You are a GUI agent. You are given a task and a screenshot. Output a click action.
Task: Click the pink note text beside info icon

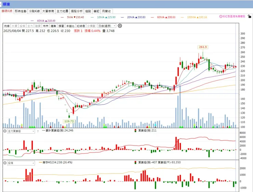(234, 16)
